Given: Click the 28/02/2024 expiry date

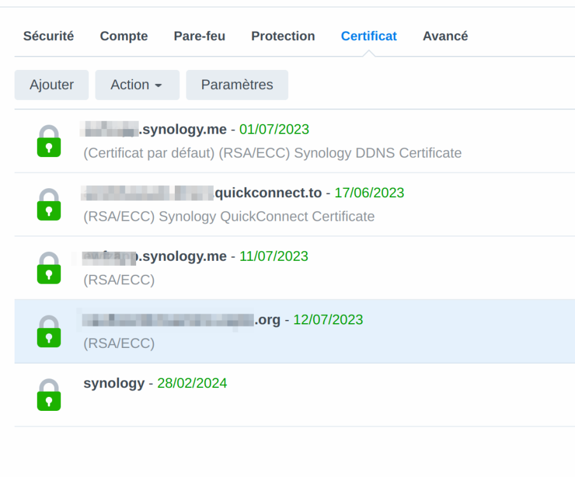Looking at the screenshot, I should click(192, 383).
